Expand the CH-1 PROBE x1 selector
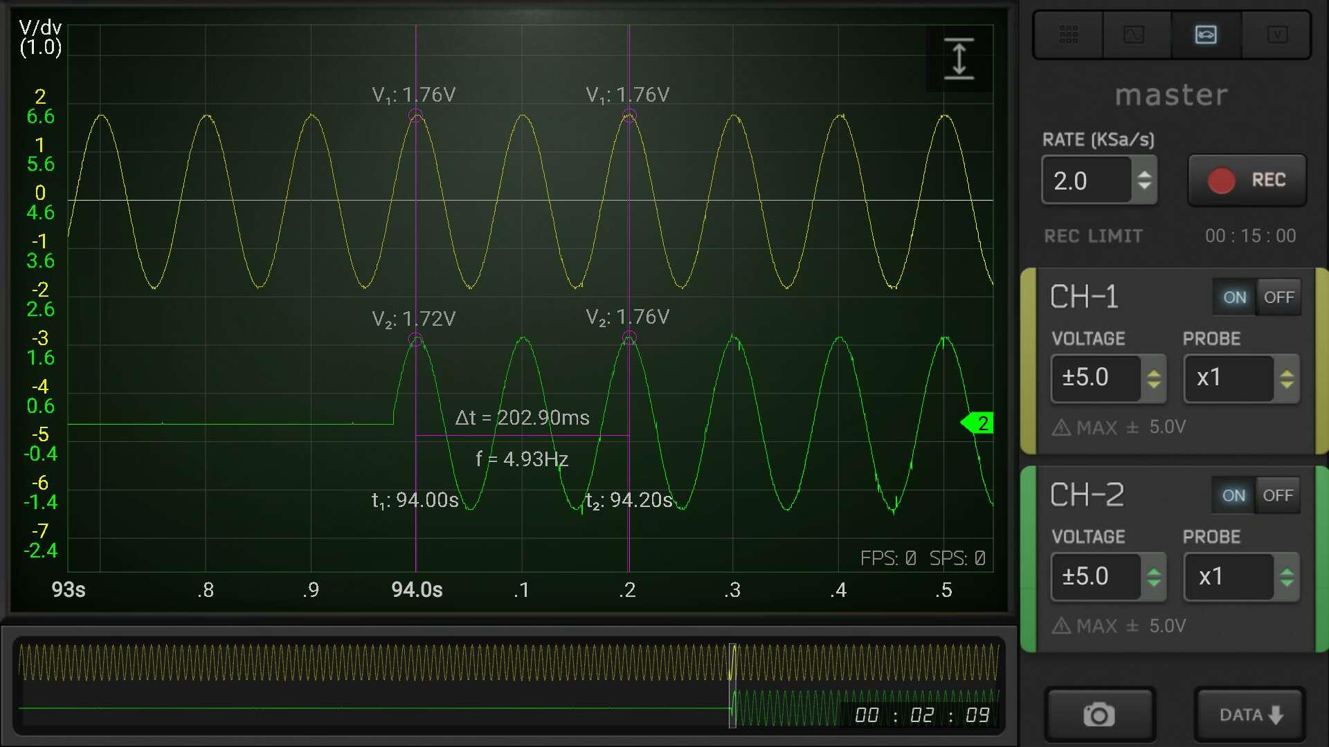Image resolution: width=1329 pixels, height=747 pixels. (1242, 378)
